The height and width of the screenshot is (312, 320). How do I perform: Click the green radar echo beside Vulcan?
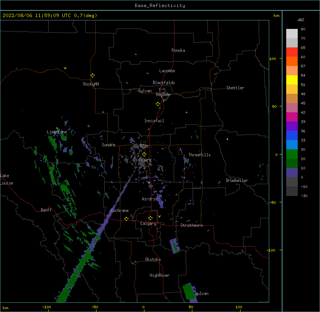tap(189, 292)
